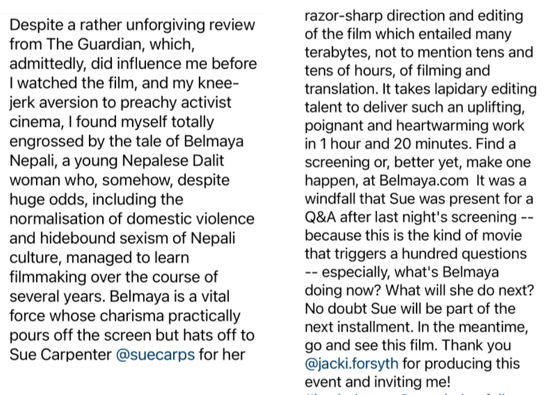Click the name 'Sue Carpenter'
The width and height of the screenshot is (553, 395).
61,354
